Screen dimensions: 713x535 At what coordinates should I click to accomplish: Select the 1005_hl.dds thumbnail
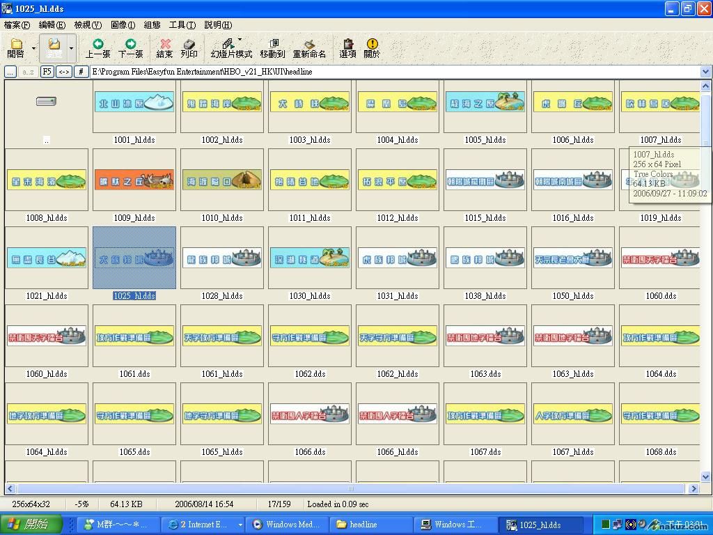pos(485,102)
